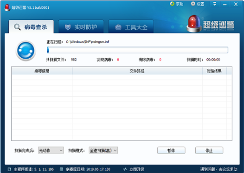
Task: Sort by 病毒信息 column header
Action: tap(42, 71)
